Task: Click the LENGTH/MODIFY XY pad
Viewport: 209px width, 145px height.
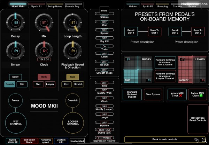Action: click(x=192, y=70)
